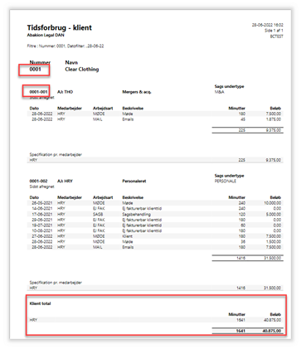Click the Mergers & acq. case title
Screen dimensions: 301x349
pyautogui.click(x=137, y=92)
